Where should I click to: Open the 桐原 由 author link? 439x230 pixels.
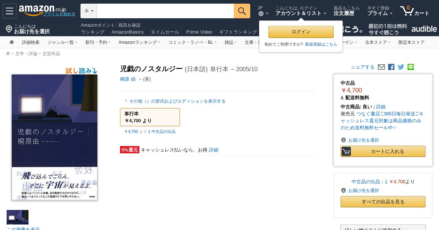point(128,79)
